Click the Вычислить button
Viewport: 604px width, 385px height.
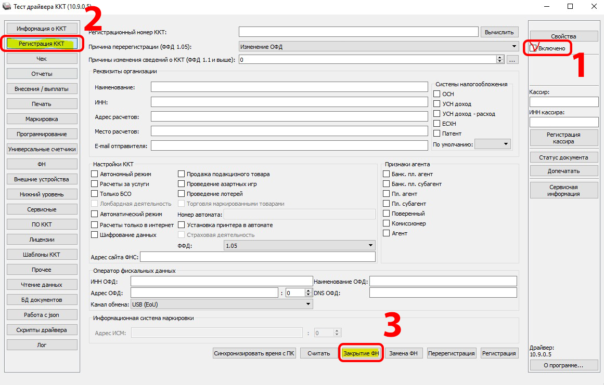tap(499, 32)
